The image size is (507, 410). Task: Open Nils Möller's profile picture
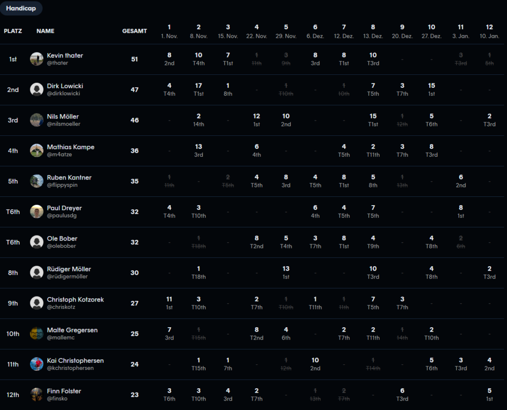(37, 120)
